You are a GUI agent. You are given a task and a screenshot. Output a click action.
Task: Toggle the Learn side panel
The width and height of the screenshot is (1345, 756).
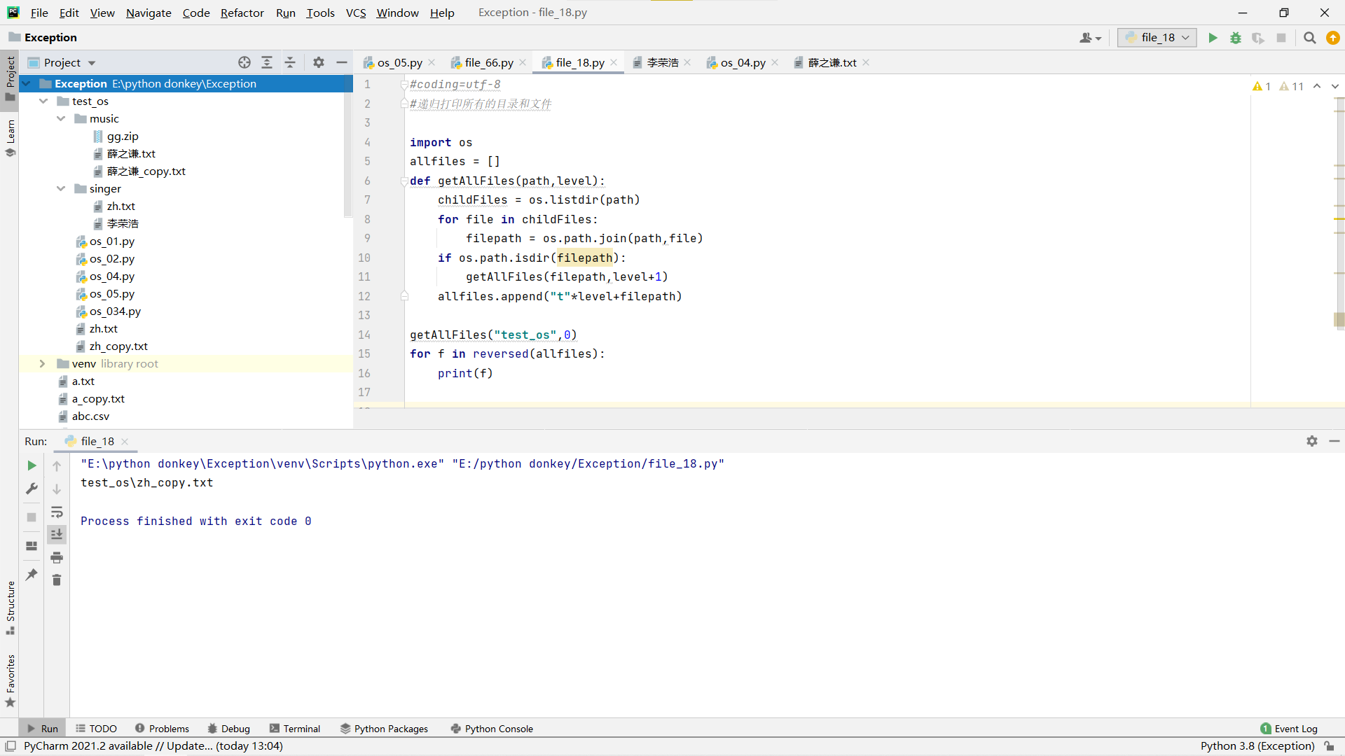(x=10, y=138)
